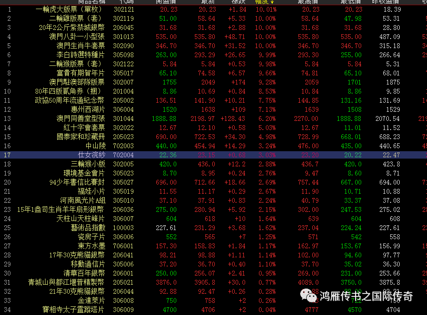Select row 李白詩選特種片
427x315 pixels.
[213, 55]
